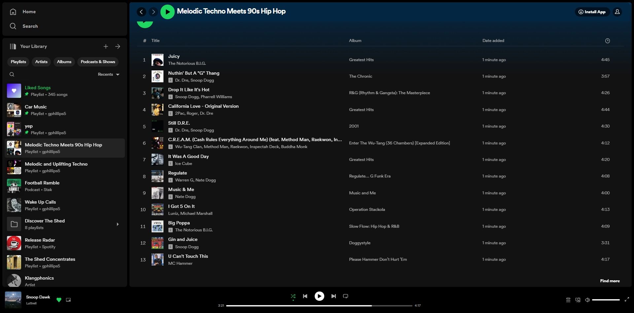This screenshot has height=313, width=634.
Task: Go to Home
Action: (29, 12)
